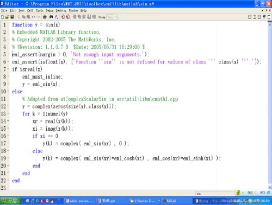The image size is (272, 205).
Task: Open the Desktop menu
Action: (x=61, y=10)
